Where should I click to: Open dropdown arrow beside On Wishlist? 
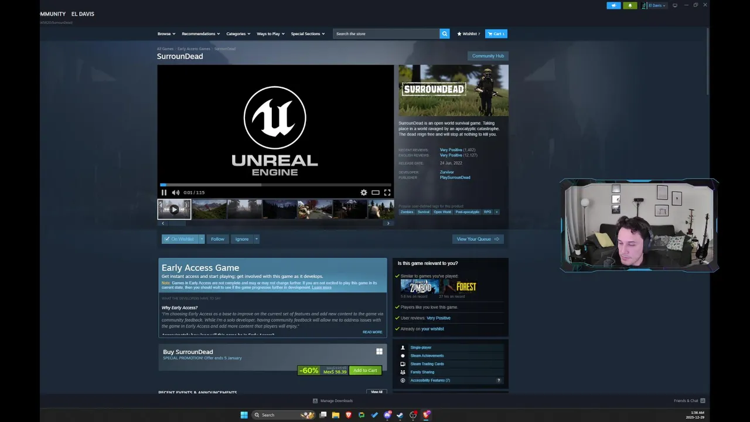coord(202,239)
